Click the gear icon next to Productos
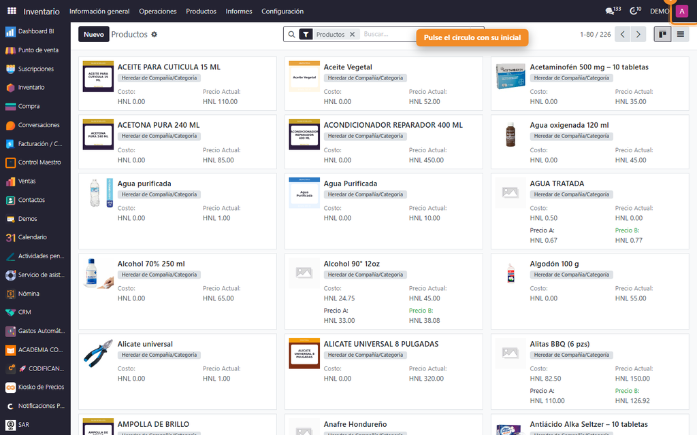The width and height of the screenshot is (697, 435). (x=155, y=34)
